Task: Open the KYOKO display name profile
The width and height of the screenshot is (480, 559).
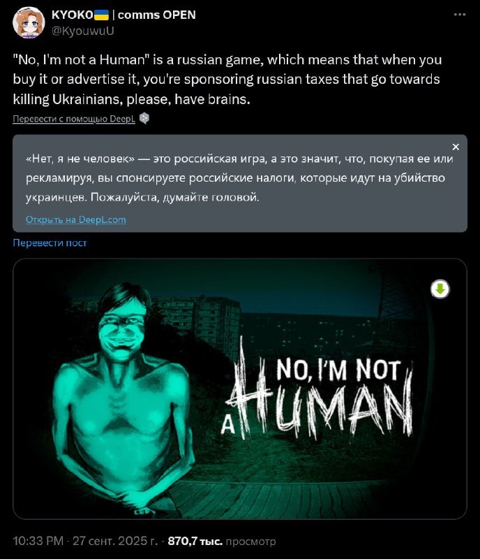Action: point(73,15)
